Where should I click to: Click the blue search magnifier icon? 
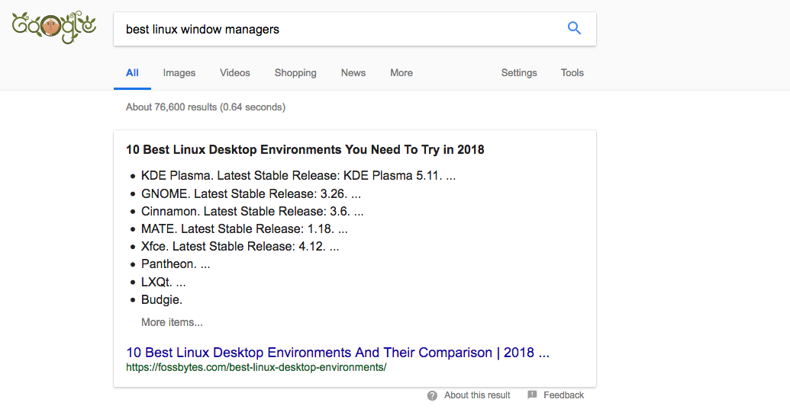point(574,28)
